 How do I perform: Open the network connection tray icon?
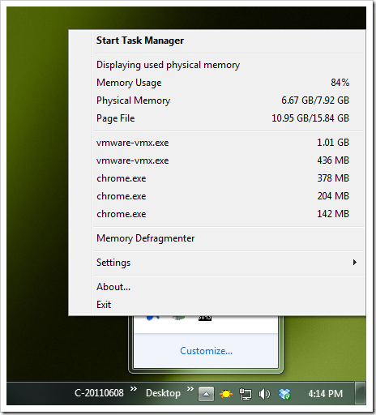(x=246, y=394)
